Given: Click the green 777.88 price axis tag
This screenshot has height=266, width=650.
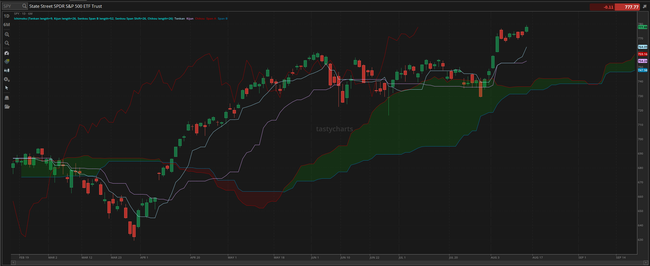Looking at the screenshot, I should [643, 27].
